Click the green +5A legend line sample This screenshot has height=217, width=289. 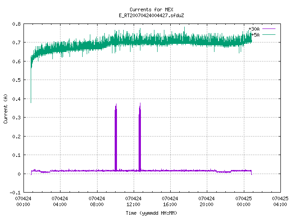[x=269, y=34]
